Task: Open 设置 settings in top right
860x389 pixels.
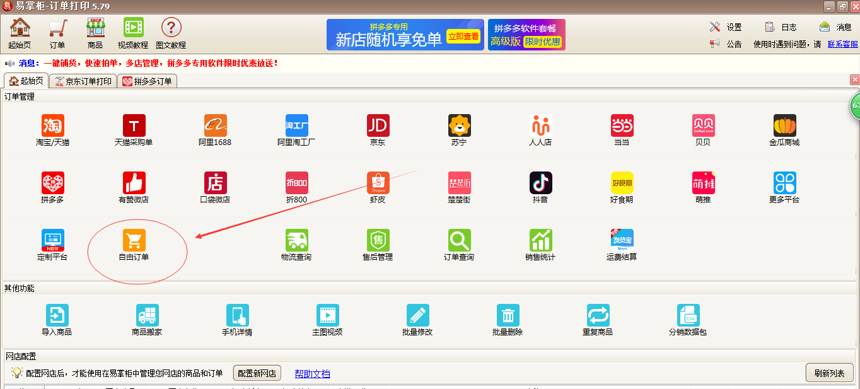Action: (x=726, y=27)
